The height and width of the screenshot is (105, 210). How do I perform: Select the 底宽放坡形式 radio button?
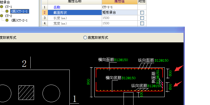[85, 38]
